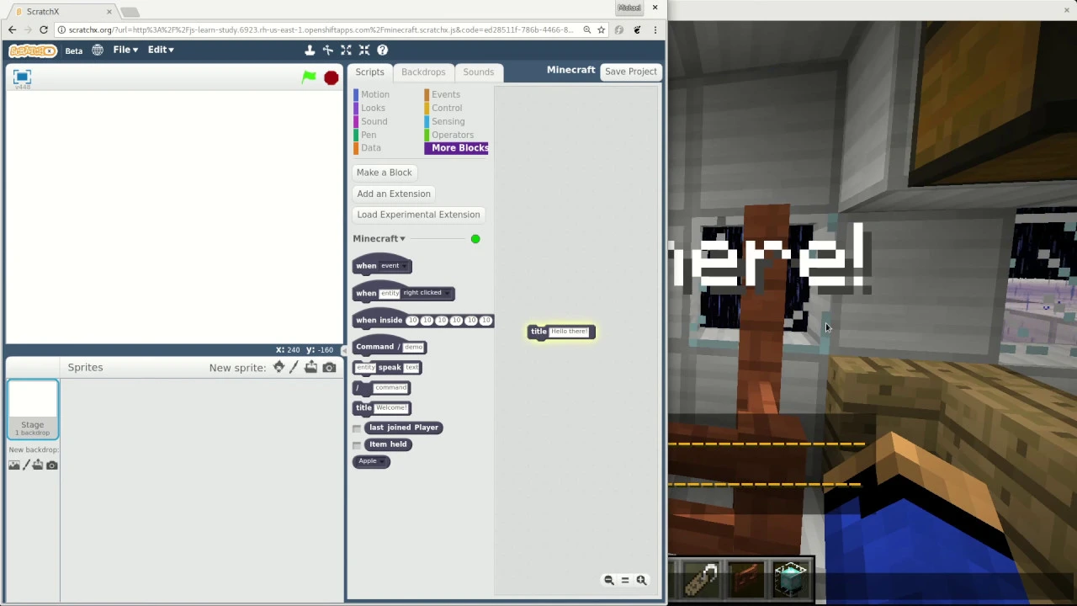Choose backdrop from library
1077x606 pixels.
(14, 465)
